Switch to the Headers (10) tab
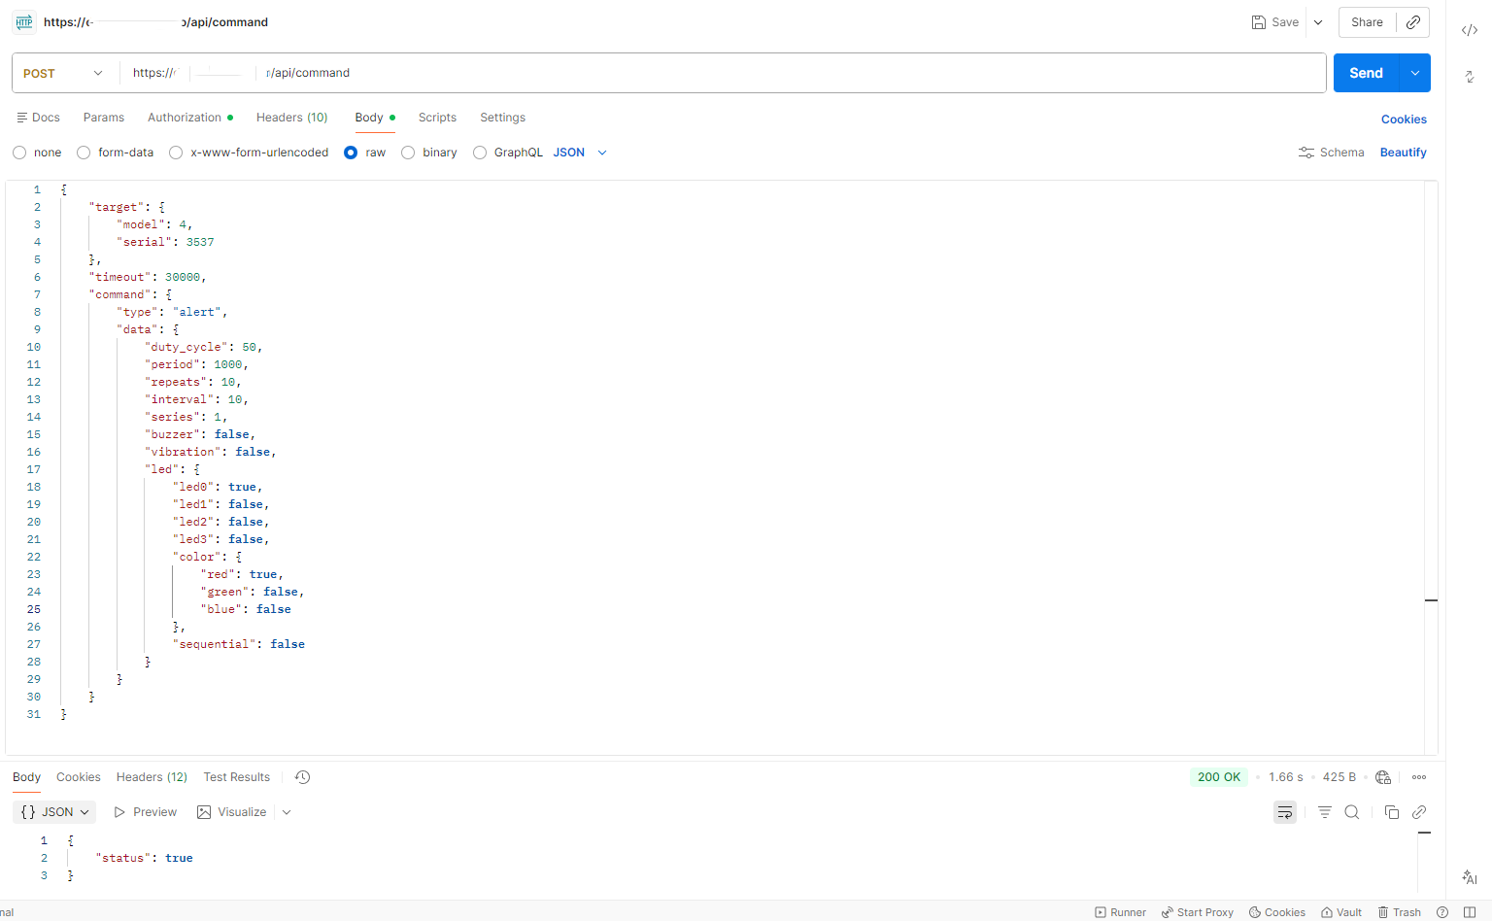 click(x=291, y=118)
